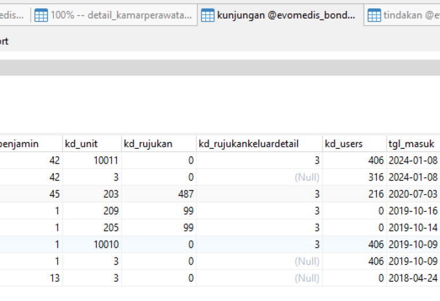Click the kd_users column header
This screenshot has width=440, height=301.
(354, 144)
